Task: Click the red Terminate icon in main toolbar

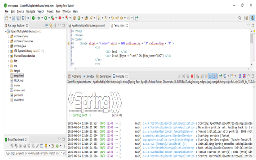Action: click(x=60, y=18)
